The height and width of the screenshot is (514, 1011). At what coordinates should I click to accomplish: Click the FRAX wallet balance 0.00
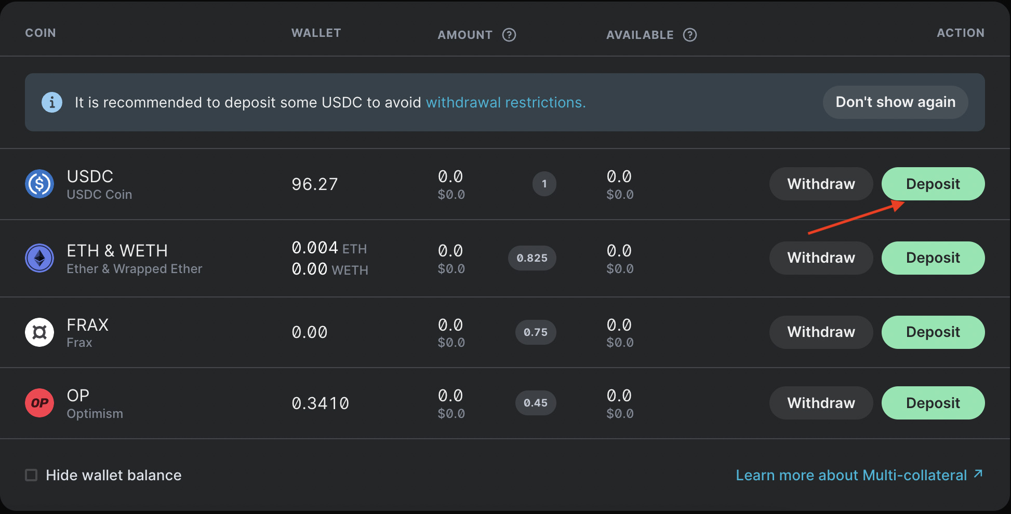coord(310,332)
